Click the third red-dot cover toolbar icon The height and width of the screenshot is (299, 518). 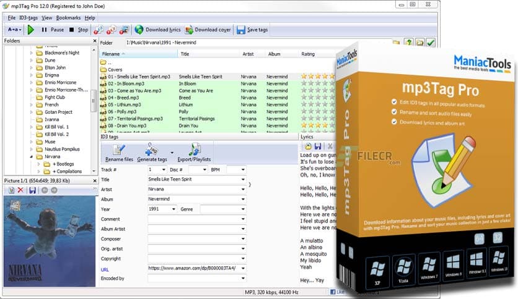point(124,30)
